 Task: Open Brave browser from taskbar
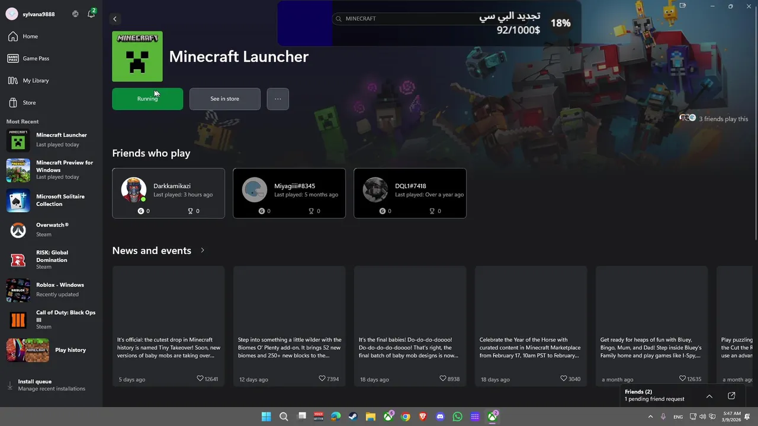[423, 417]
